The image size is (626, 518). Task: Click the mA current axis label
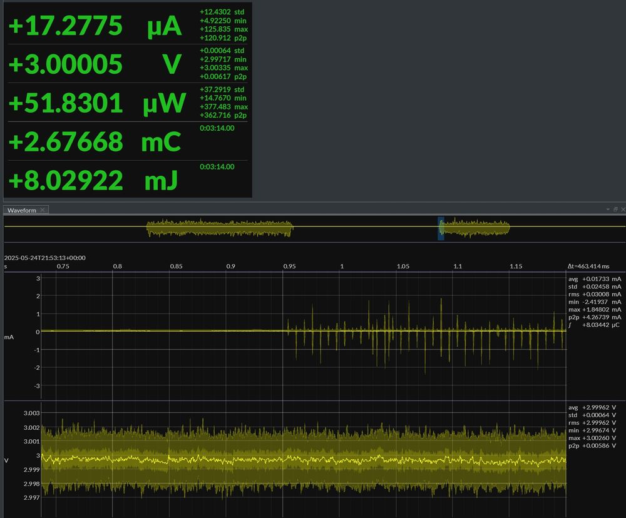[x=9, y=337]
